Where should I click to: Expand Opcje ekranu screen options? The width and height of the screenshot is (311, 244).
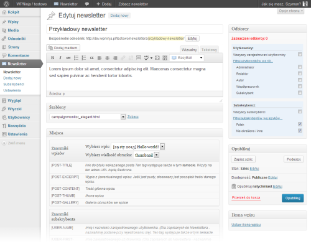tap(290, 11)
